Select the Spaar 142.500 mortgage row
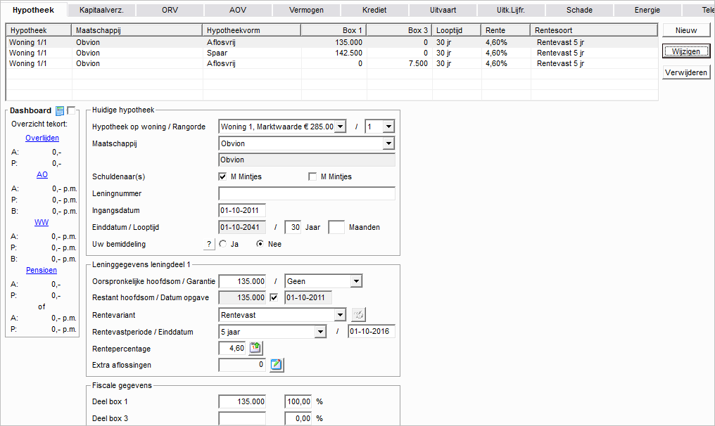Image resolution: width=715 pixels, height=426 pixels. pos(332,53)
